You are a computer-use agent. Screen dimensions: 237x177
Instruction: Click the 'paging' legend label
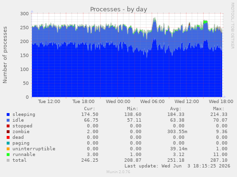tap(21, 143)
